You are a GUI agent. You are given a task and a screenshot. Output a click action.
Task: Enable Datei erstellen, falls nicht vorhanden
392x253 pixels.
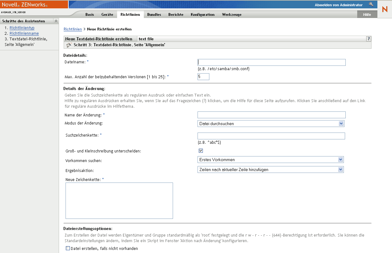(x=68, y=248)
